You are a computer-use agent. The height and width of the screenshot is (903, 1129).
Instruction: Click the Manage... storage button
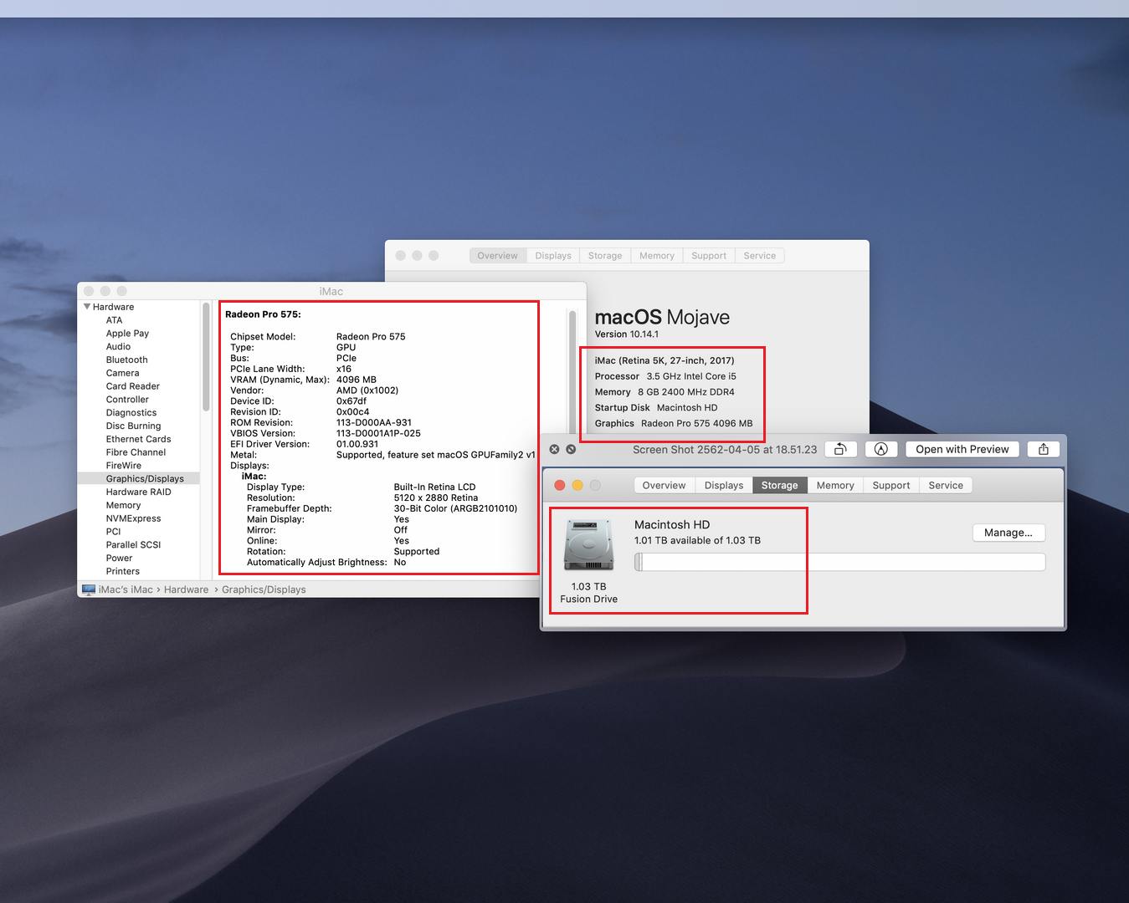pos(1008,533)
